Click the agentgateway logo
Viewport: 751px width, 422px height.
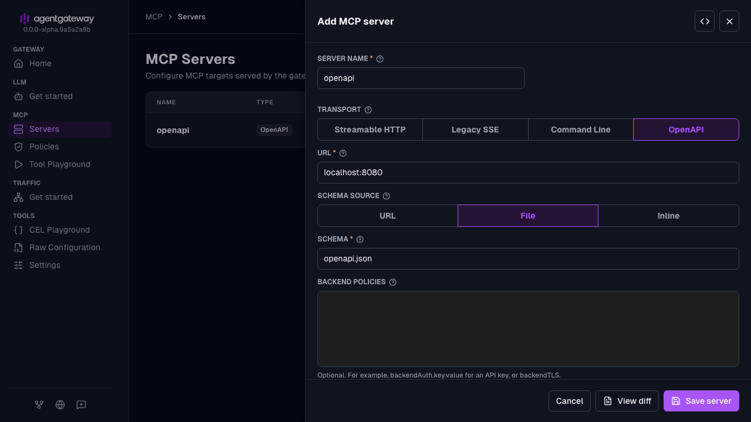click(56, 19)
